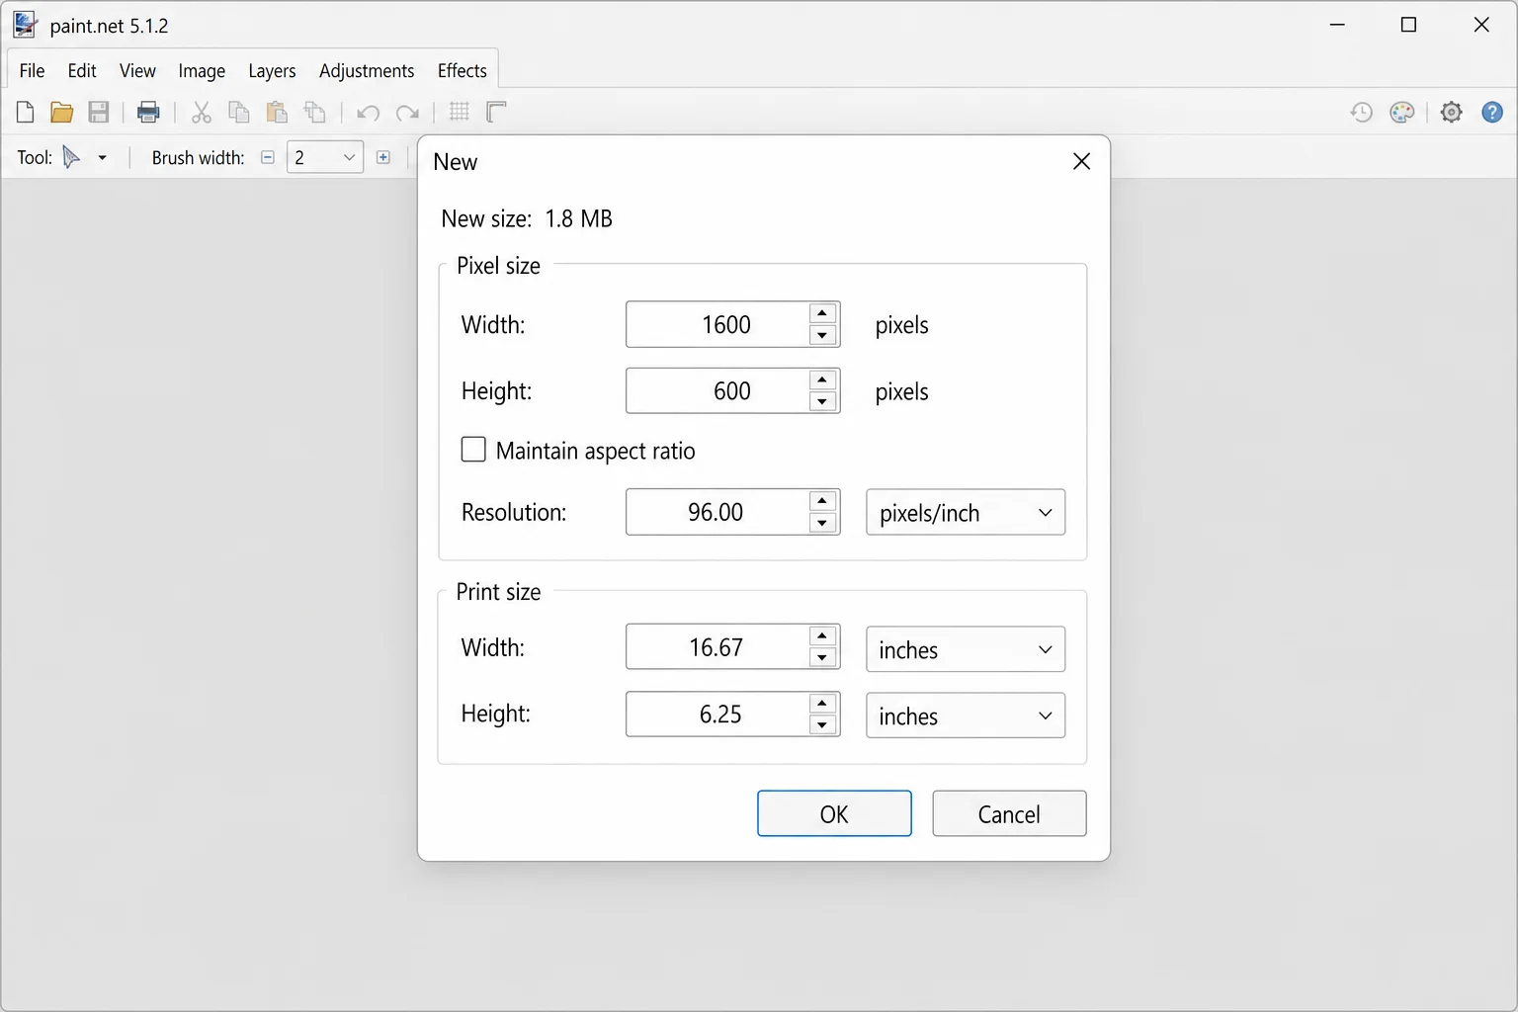This screenshot has width=1518, height=1012.
Task: Increase print Width with up arrow
Action: pyautogui.click(x=822, y=635)
